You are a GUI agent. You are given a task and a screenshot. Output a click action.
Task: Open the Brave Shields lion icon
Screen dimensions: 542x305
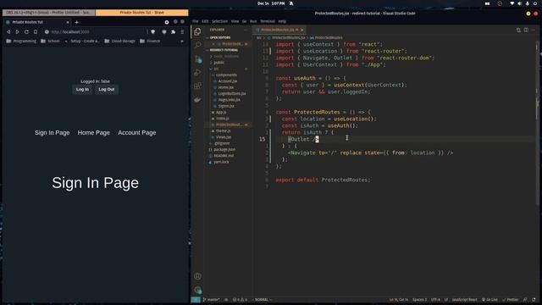coord(152,32)
